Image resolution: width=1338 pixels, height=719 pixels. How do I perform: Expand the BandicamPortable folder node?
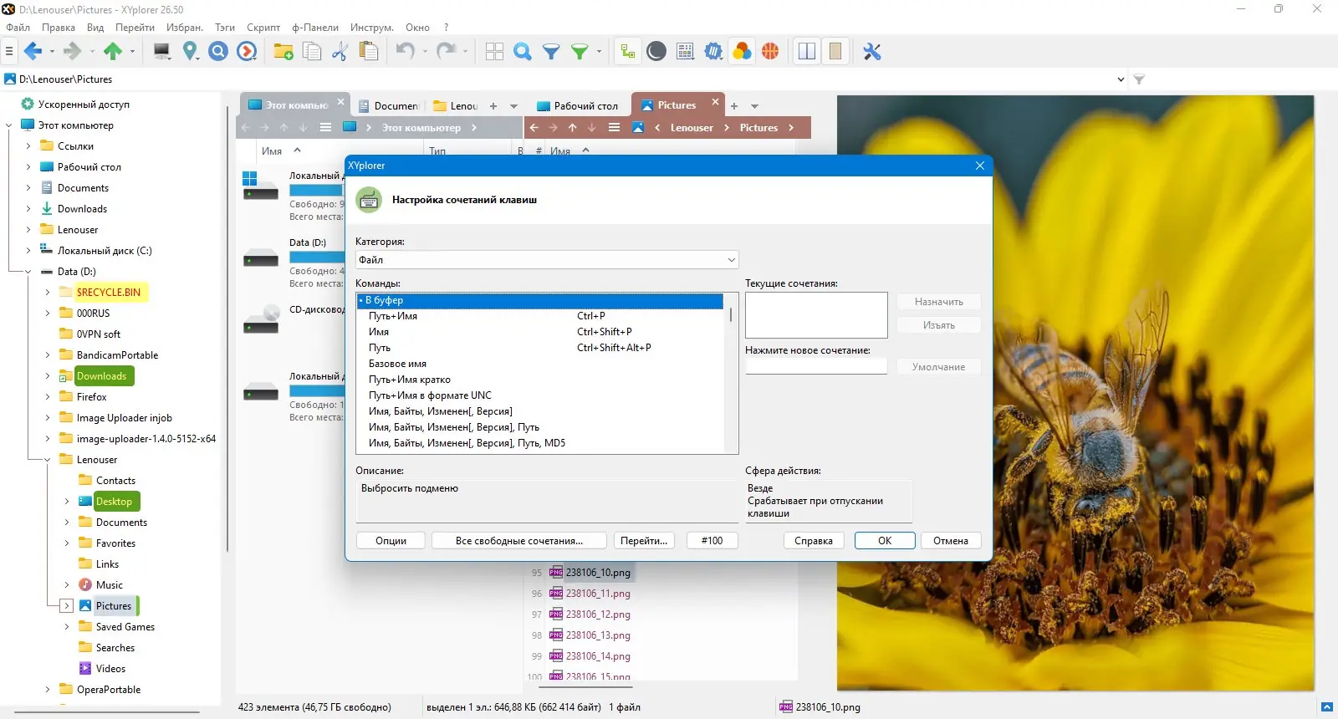48,355
